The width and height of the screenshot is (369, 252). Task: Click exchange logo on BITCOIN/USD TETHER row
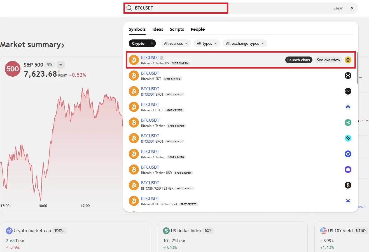click(348, 185)
